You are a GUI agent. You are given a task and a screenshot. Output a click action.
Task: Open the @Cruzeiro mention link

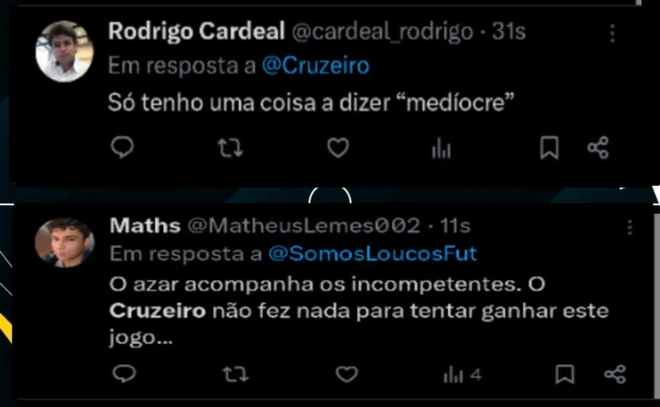[x=316, y=66]
